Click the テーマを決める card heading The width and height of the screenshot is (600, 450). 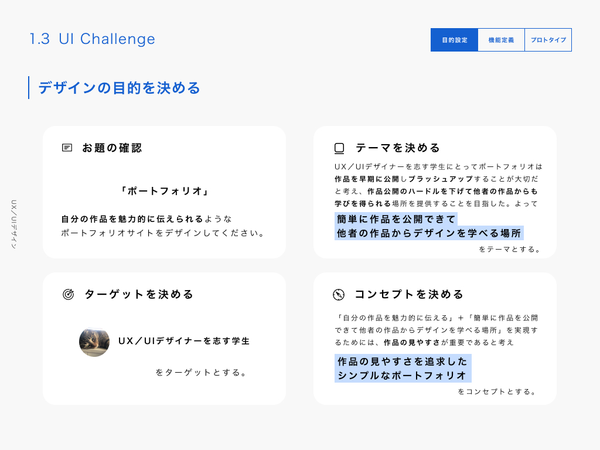click(398, 148)
